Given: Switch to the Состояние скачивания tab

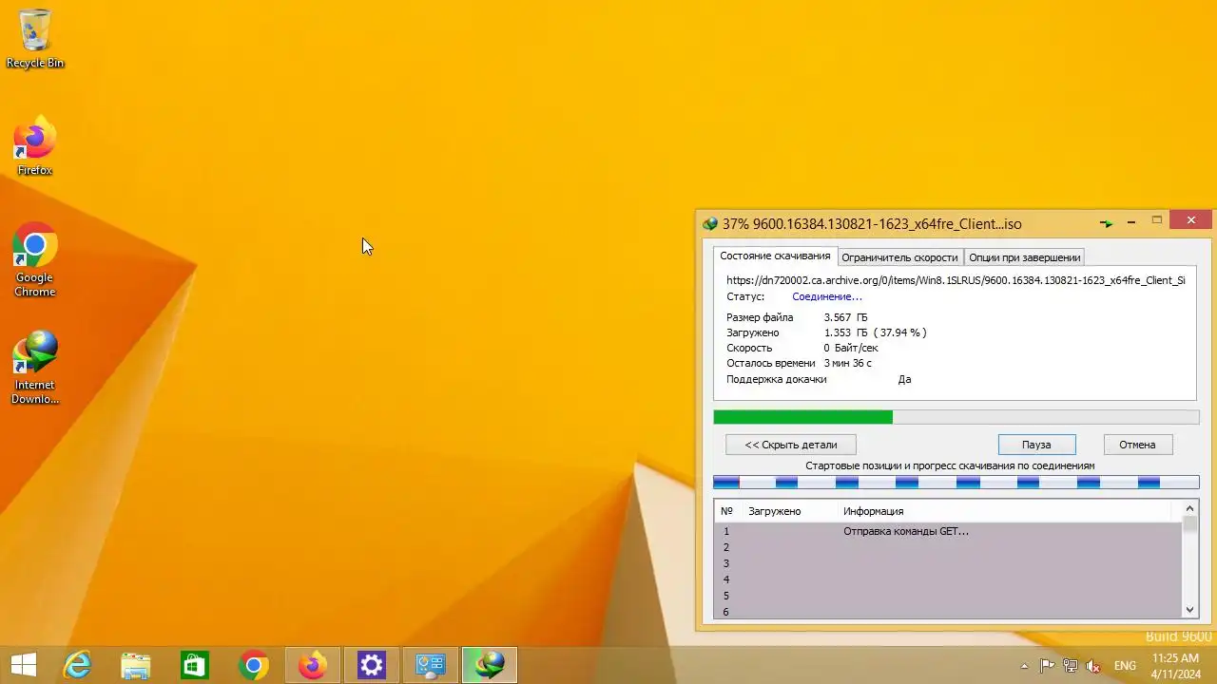Looking at the screenshot, I should (776, 256).
